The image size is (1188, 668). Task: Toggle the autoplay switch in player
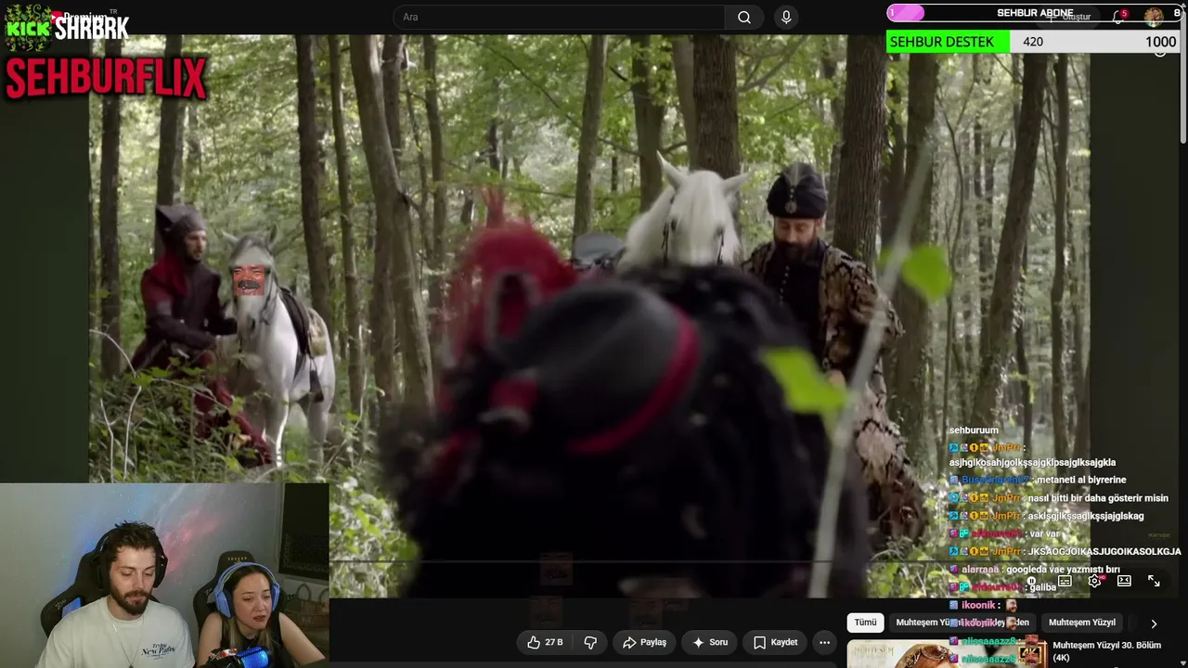pos(1033,581)
